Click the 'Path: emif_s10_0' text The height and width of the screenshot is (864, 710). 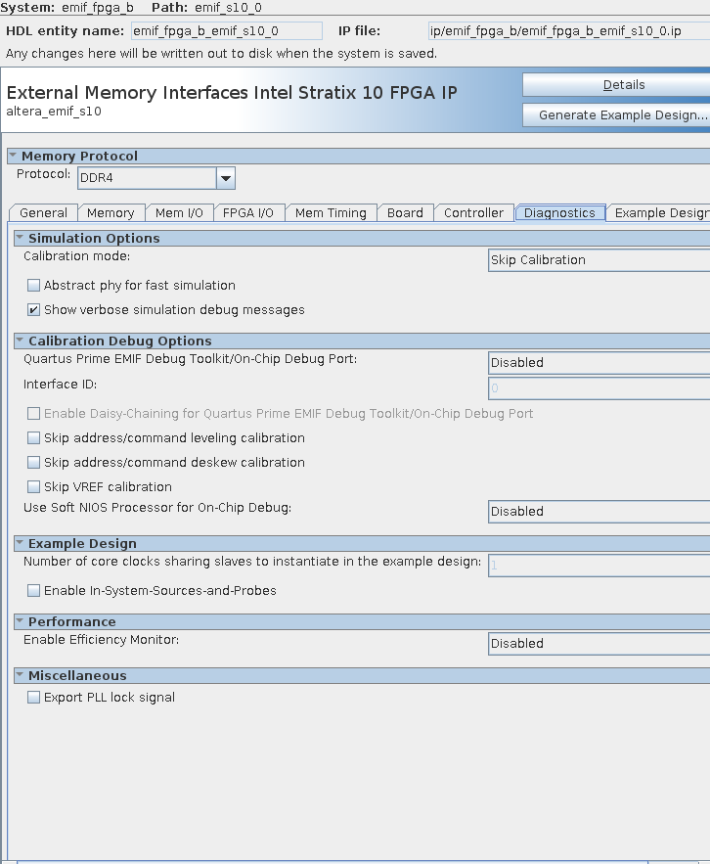206,7
